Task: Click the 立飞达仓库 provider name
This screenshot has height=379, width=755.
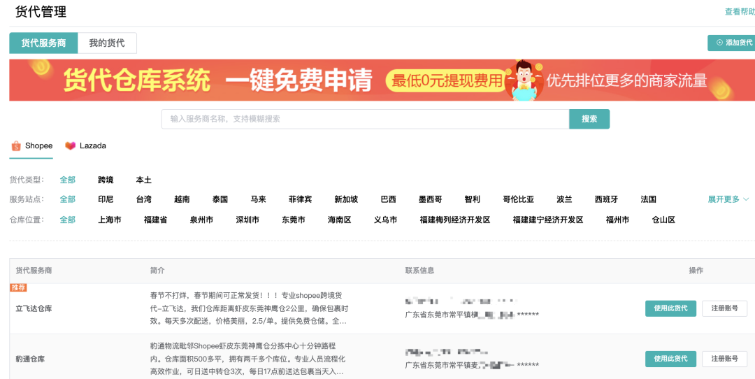Action: pos(34,308)
